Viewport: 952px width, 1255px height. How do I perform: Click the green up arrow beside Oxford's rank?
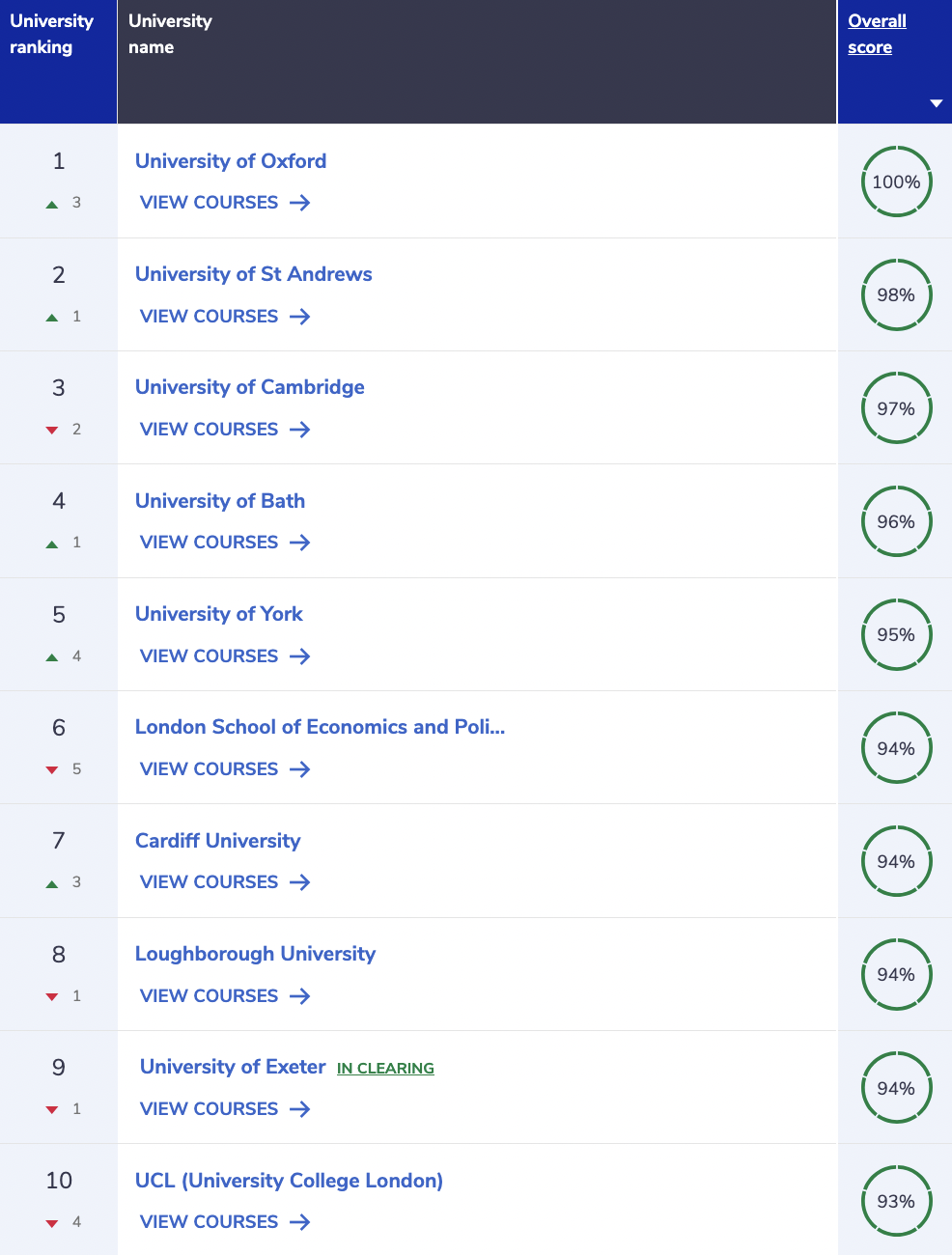52,204
